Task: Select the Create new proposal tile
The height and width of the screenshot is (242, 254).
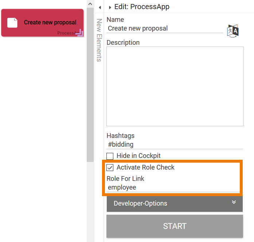Action: point(42,23)
